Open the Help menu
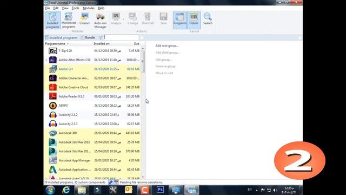The height and width of the screenshot is (195, 346). pyautogui.click(x=101, y=8)
